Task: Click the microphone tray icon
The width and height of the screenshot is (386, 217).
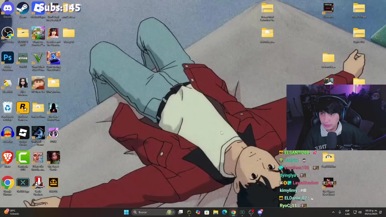Action: point(340,212)
